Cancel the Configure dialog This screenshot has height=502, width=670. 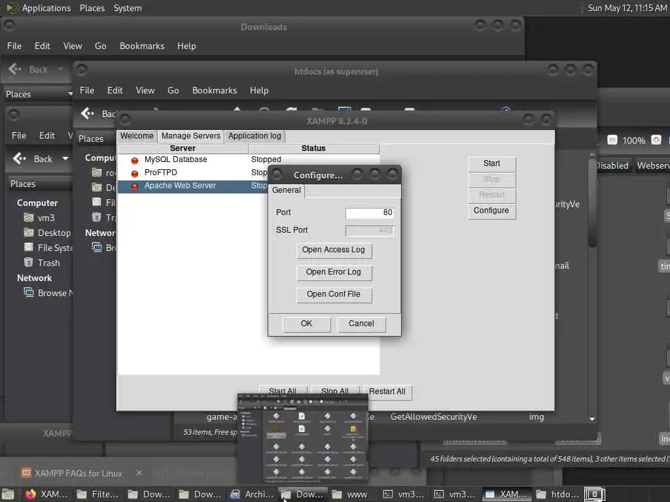tap(361, 324)
